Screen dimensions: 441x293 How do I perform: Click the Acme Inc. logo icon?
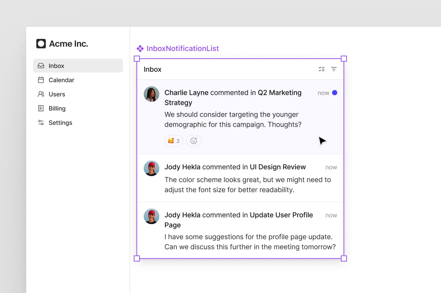[x=41, y=44]
